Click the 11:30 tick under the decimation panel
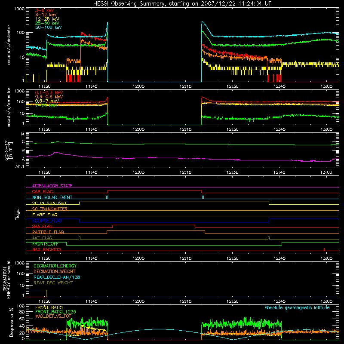This screenshot has width=344, height=344. pos(45,301)
